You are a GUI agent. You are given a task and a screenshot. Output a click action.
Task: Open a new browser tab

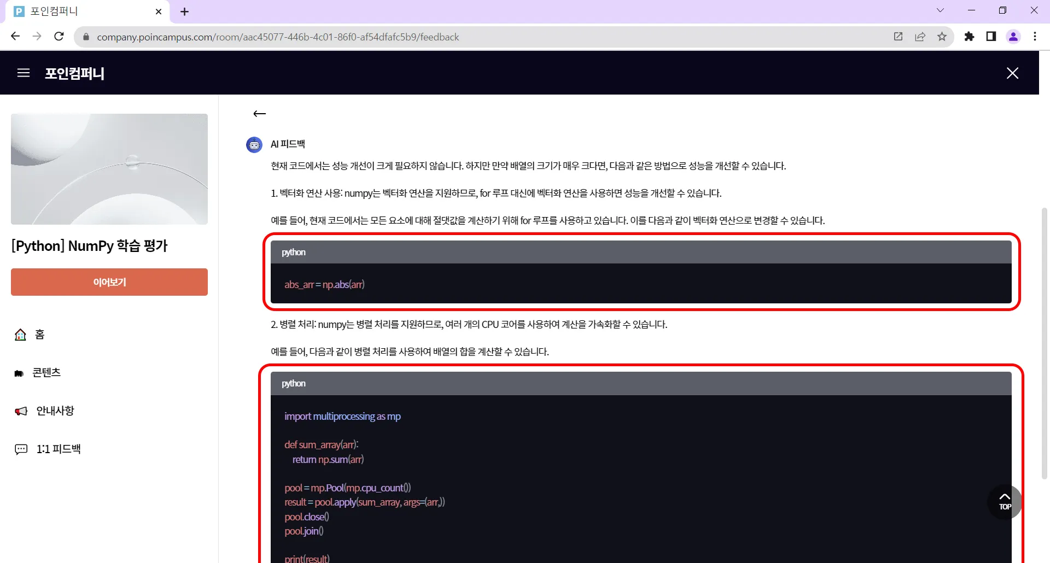[x=184, y=11]
